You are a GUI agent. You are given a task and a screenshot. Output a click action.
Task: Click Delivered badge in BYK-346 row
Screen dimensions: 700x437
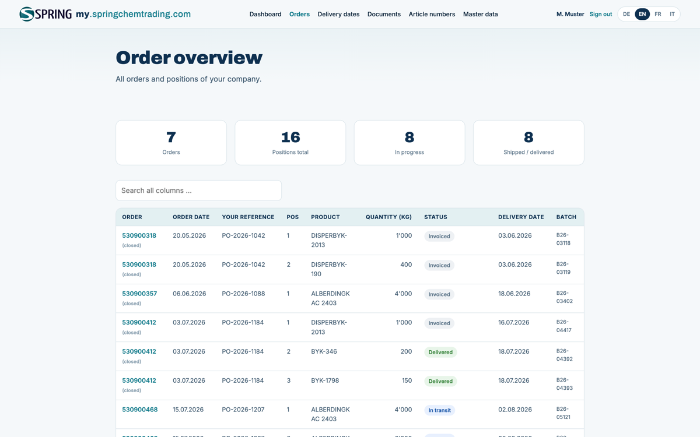point(440,352)
